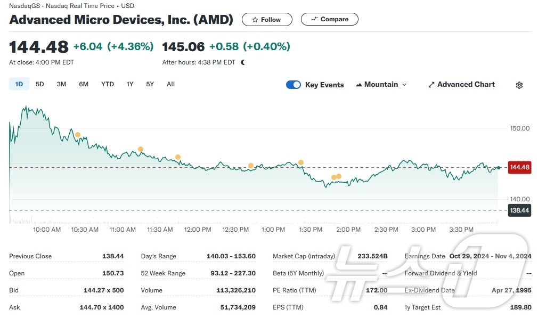538x318 pixels.
Task: Open the chart settings gear icon
Action: [518, 84]
